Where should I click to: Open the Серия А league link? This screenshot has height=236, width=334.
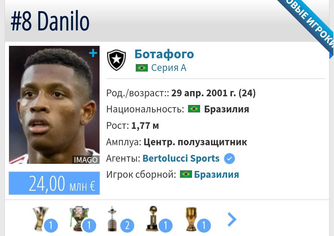[x=169, y=68]
